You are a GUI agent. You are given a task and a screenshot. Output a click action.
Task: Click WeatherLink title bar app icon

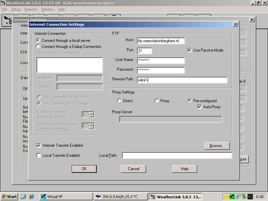click(3, 3)
